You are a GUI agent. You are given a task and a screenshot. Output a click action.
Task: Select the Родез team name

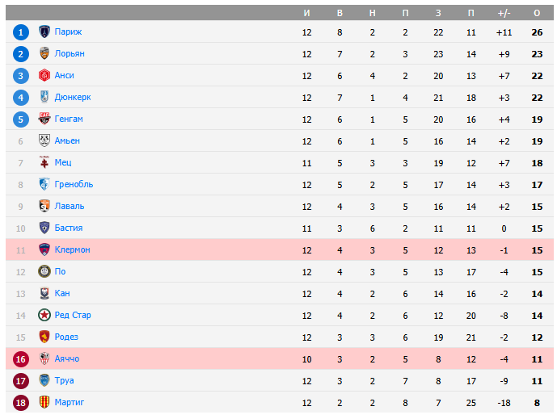pyautogui.click(x=66, y=337)
